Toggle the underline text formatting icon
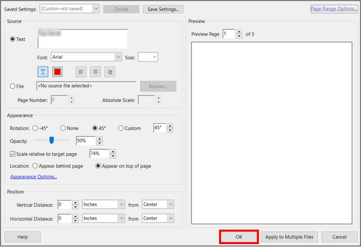This screenshot has width=361, height=247. 43,72
